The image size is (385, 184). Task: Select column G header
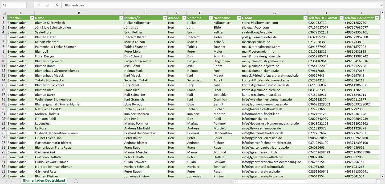tap(274, 13)
